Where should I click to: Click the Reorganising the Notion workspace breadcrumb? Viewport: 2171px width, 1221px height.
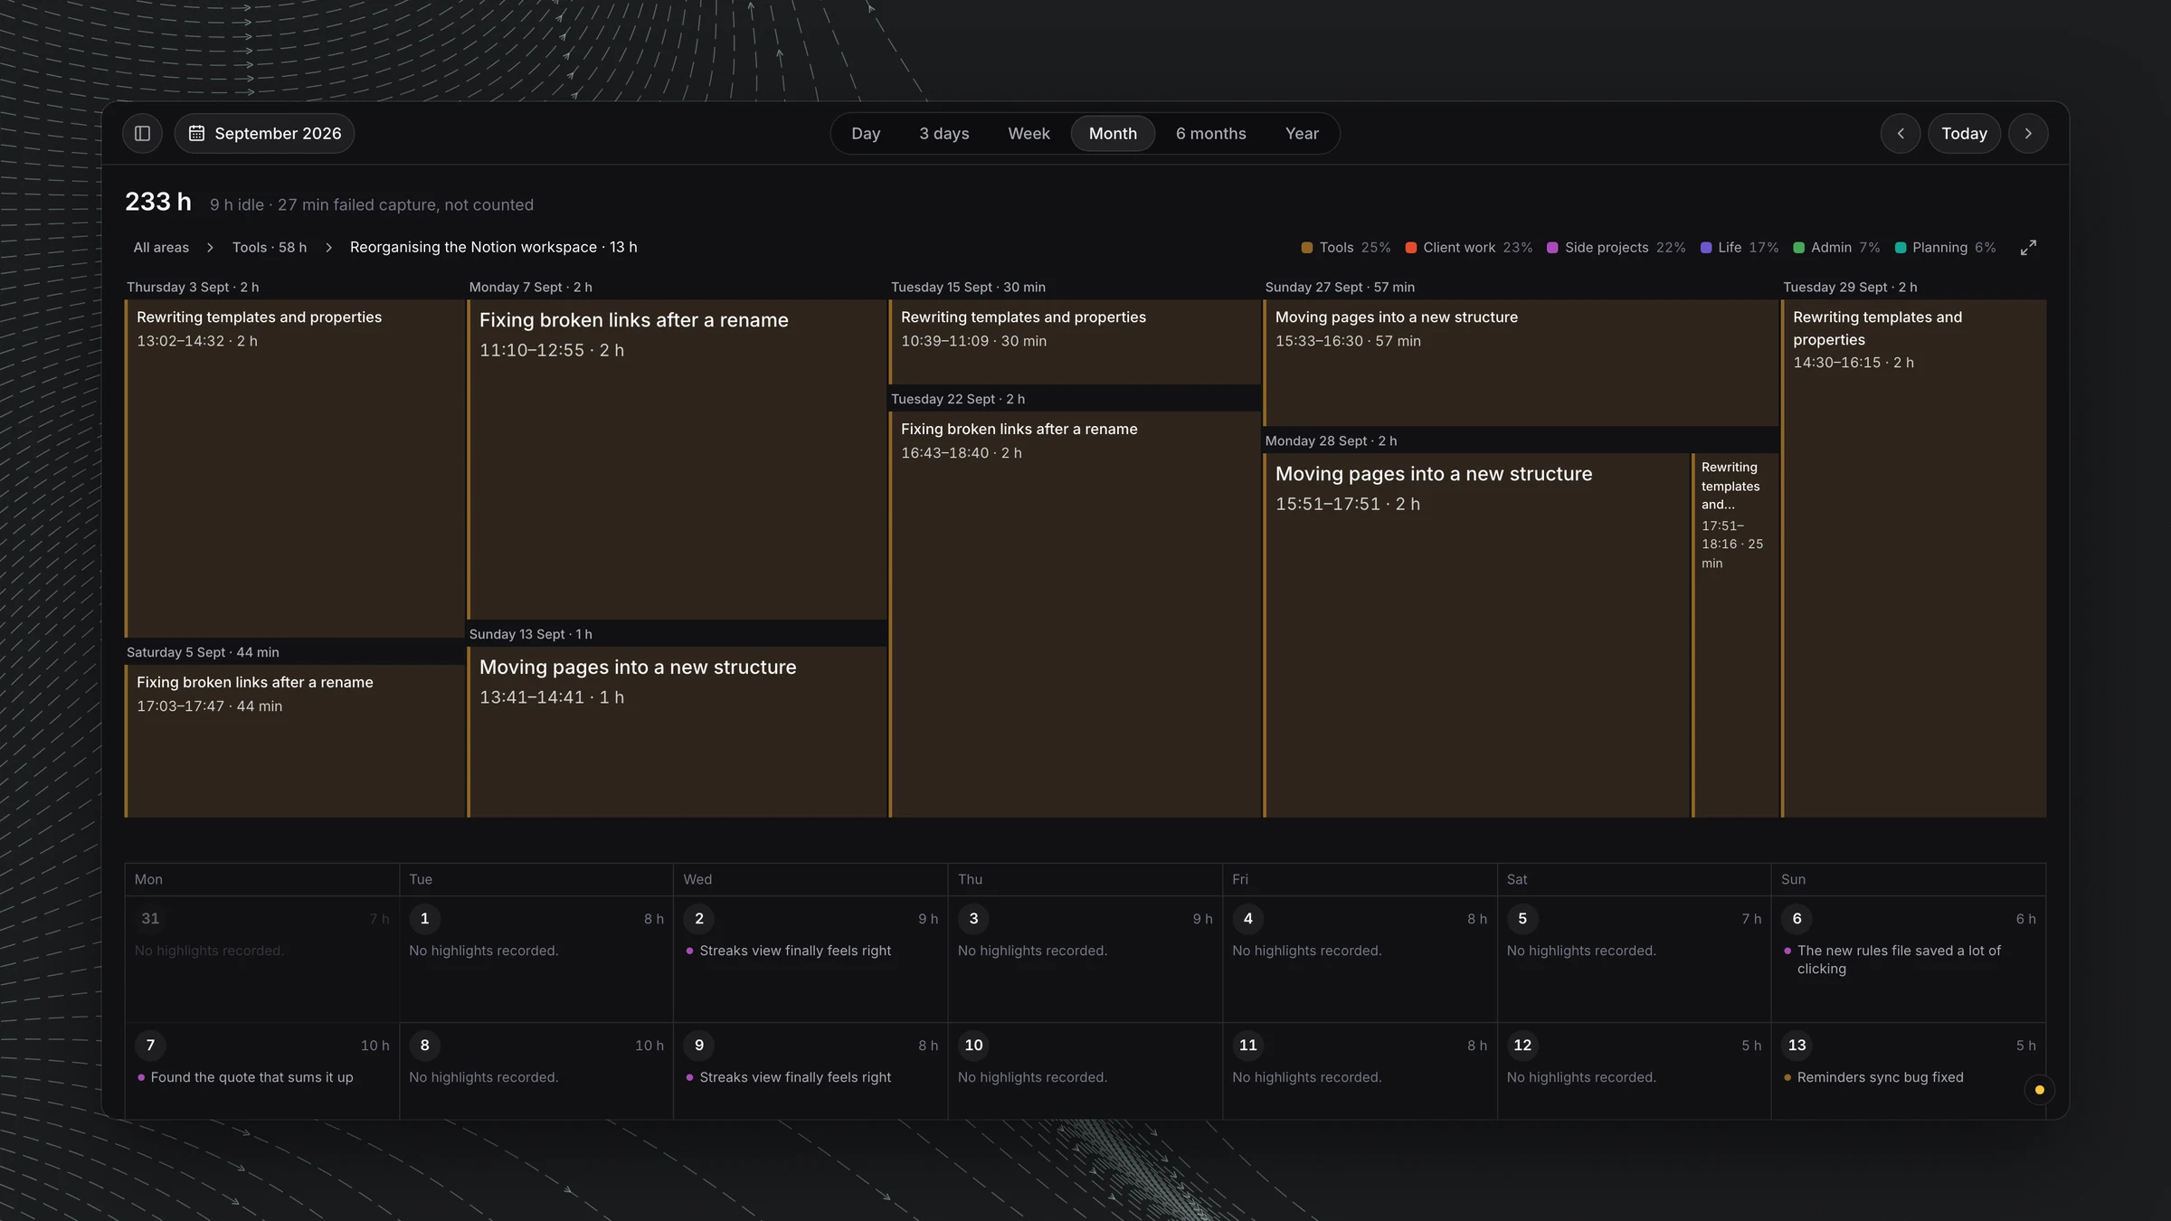point(493,247)
